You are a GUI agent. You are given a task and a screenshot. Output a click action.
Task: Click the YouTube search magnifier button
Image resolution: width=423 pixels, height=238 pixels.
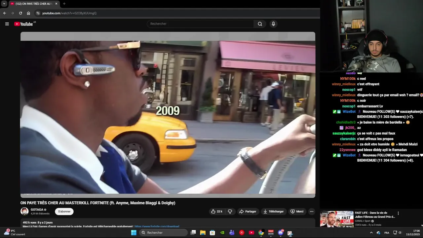(x=260, y=24)
